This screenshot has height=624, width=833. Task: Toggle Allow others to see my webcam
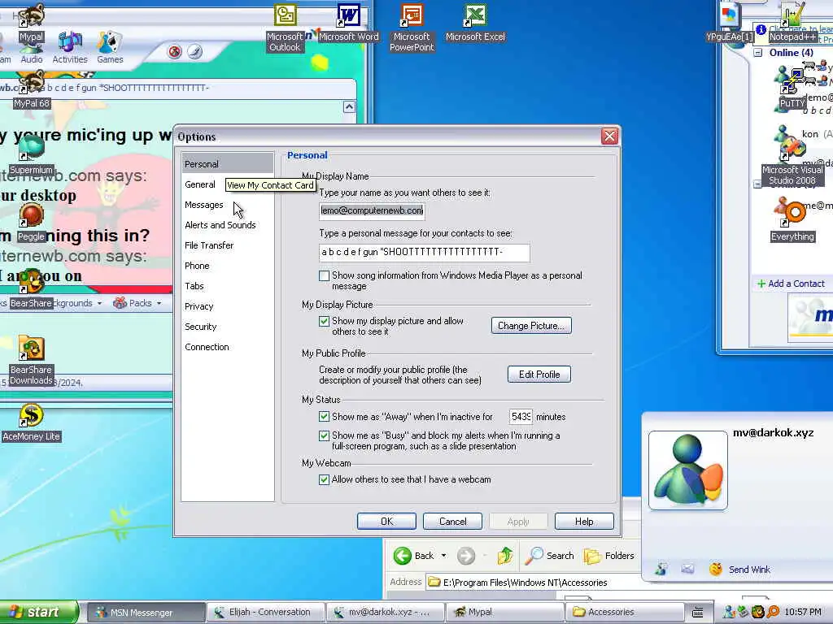point(324,479)
